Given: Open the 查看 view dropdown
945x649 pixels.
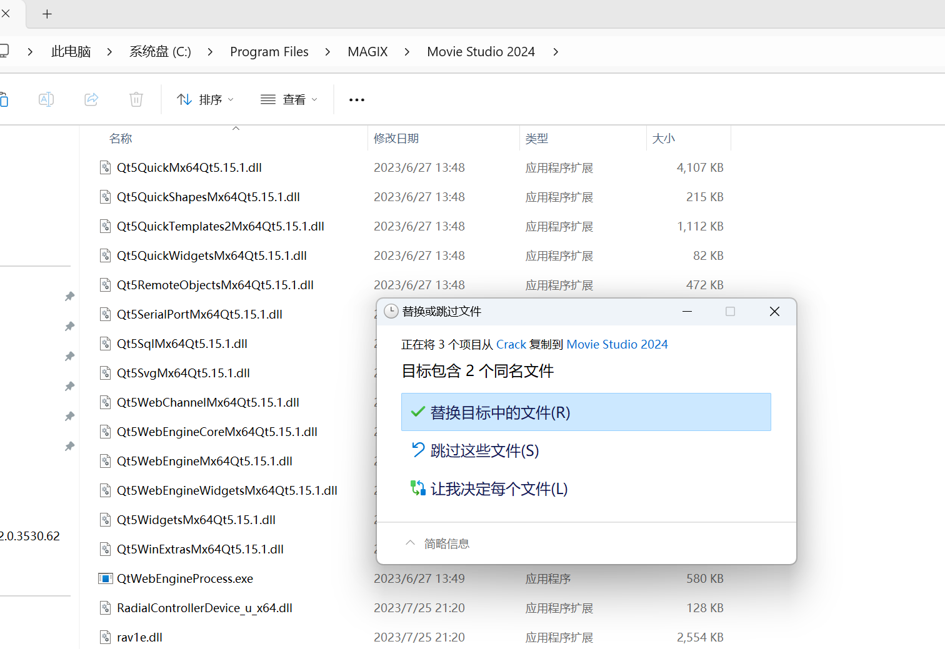Looking at the screenshot, I should pos(289,99).
